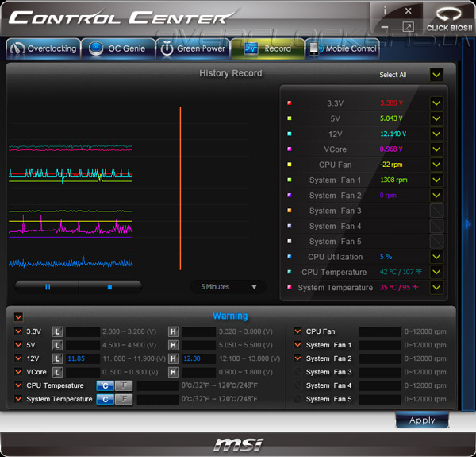Viewport: 476px width, 457px height.
Task: Select °F for System Temperature warning
Action: click(124, 399)
